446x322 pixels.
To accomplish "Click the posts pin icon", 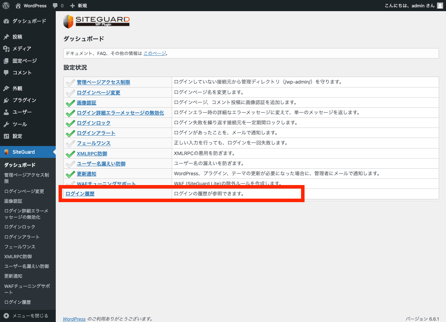I will coord(6,37).
